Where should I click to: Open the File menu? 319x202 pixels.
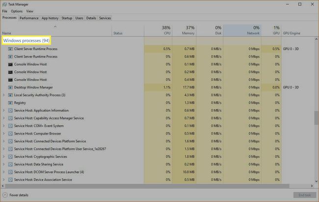pyautogui.click(x=5, y=11)
